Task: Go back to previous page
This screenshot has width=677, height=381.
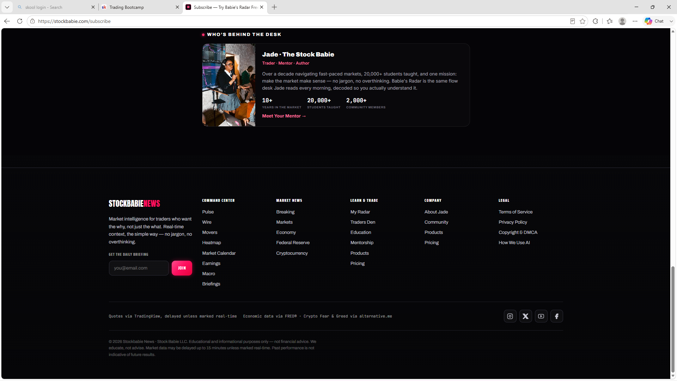Action: tap(7, 21)
